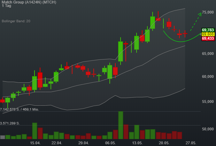Image resolution: width=216 pixels, height=146 pixels.
Task: Click the 29.04. date label
Action: click(84, 143)
